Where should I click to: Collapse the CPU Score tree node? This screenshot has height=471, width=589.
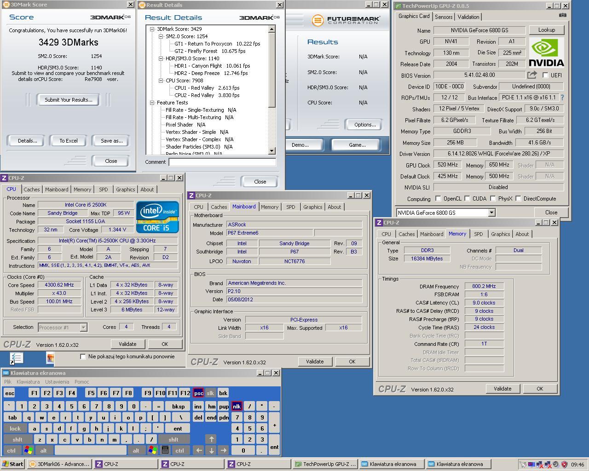(161, 80)
